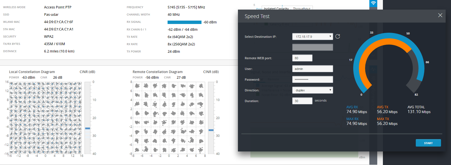Image resolution: width=451 pixels, height=165 pixels.
Task: Select the SSID value "Pas-udar"
Action: pos(51,15)
